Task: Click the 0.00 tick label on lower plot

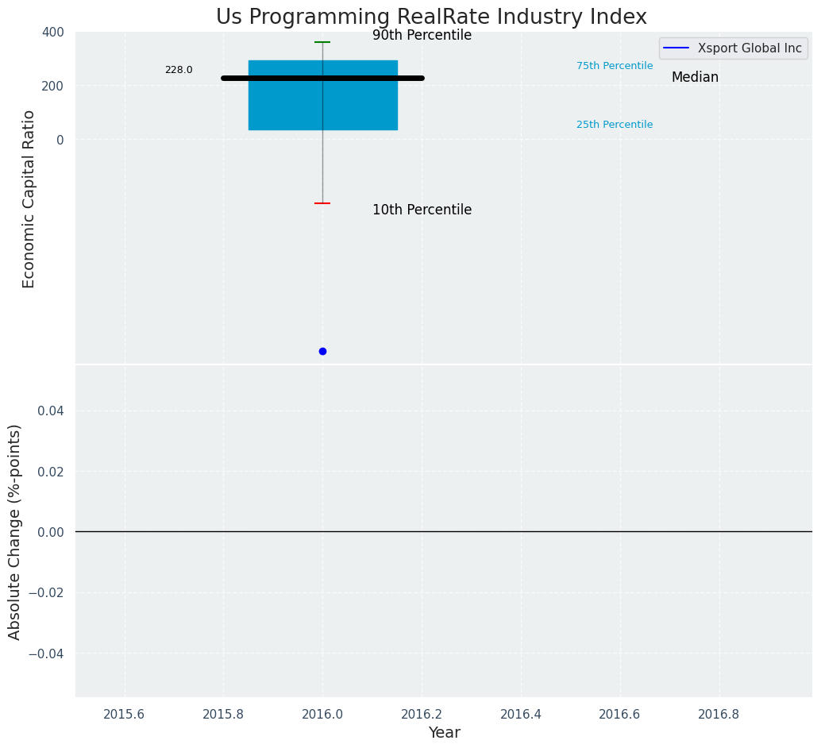Action: (x=51, y=532)
